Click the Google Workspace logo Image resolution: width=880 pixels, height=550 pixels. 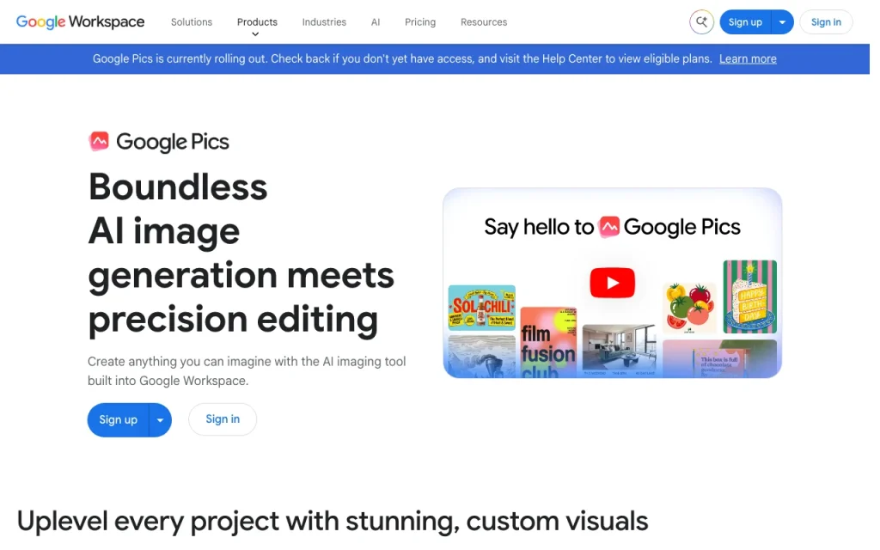point(80,21)
